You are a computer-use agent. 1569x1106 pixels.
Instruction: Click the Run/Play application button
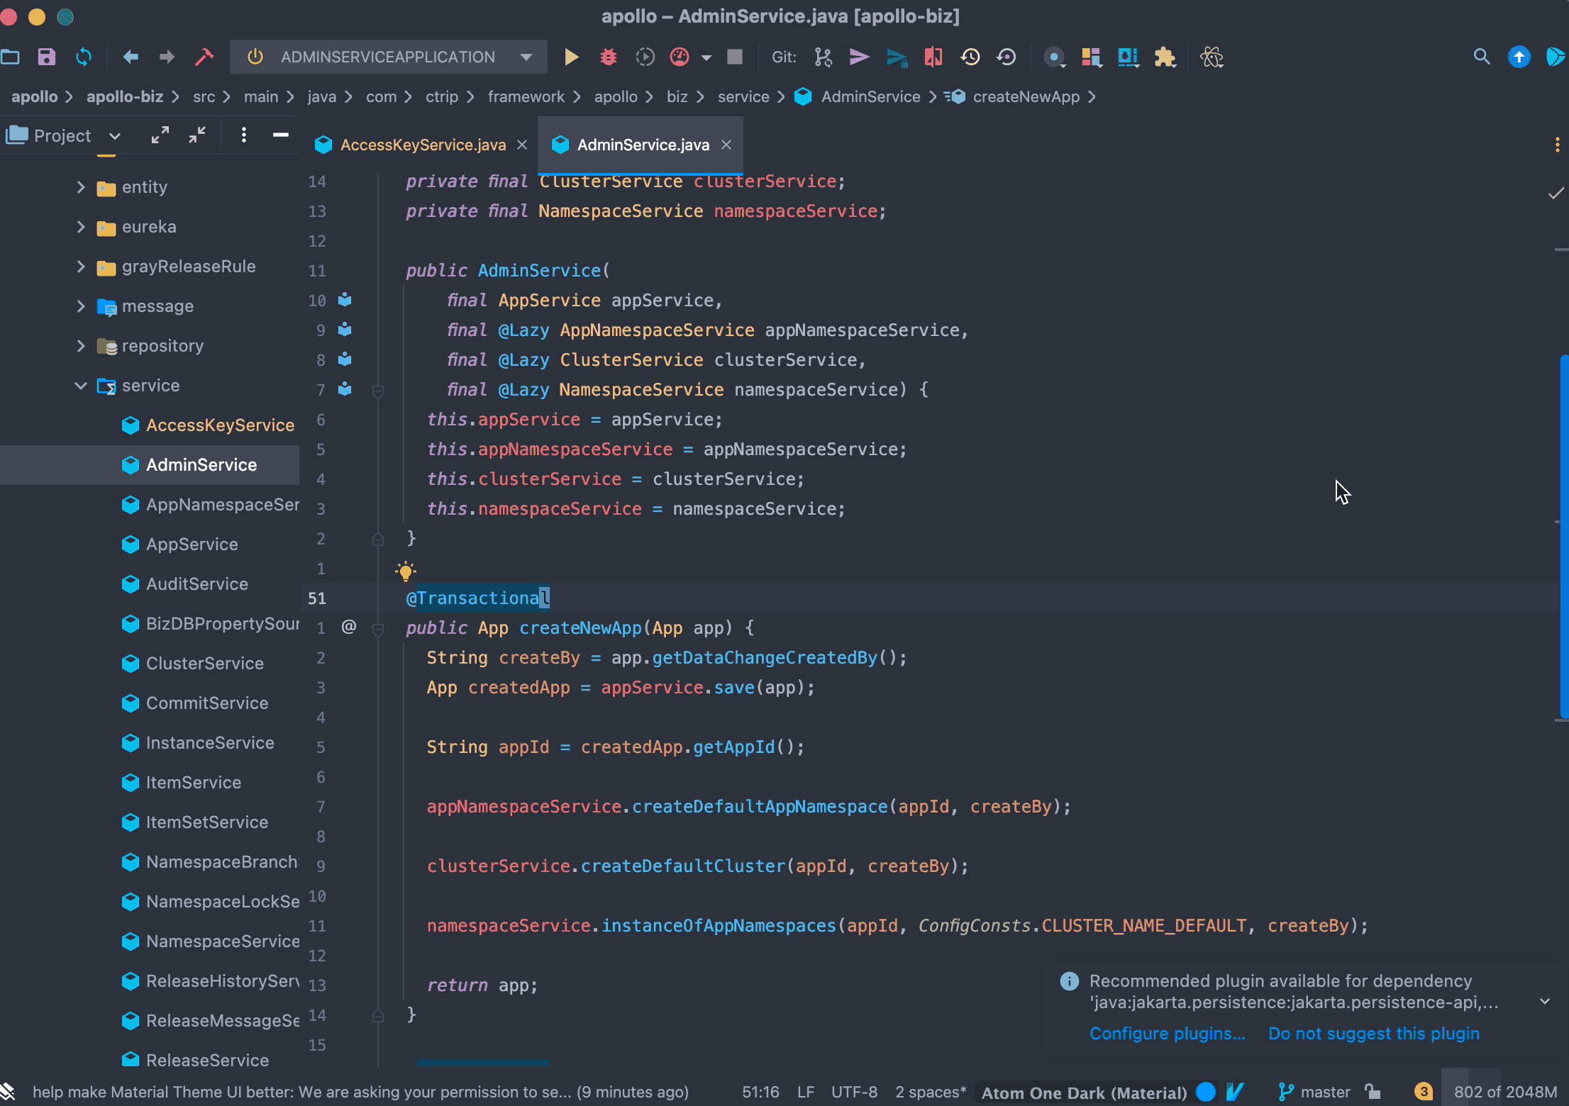(x=570, y=56)
